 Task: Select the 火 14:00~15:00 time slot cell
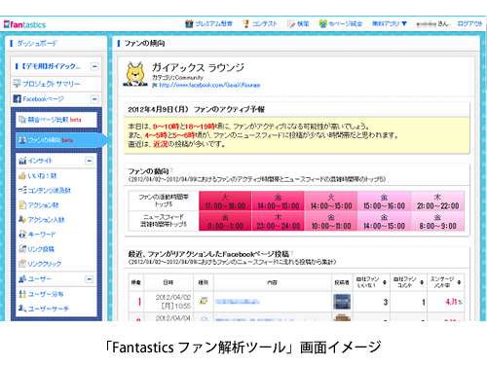(x=331, y=201)
